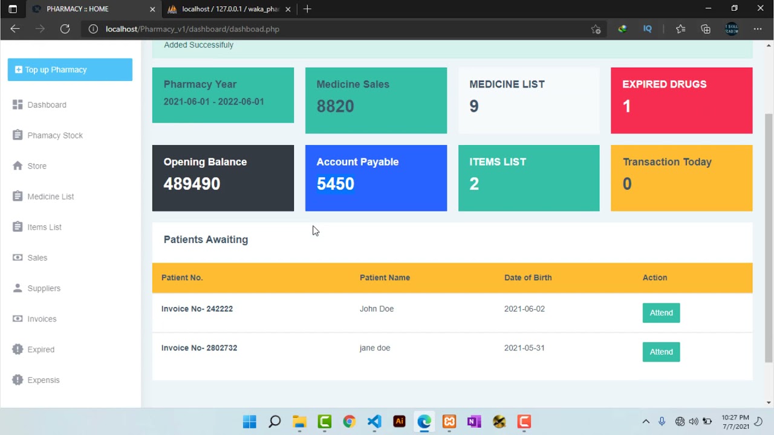
Task: Open taskbar Search
Action: coord(275,421)
